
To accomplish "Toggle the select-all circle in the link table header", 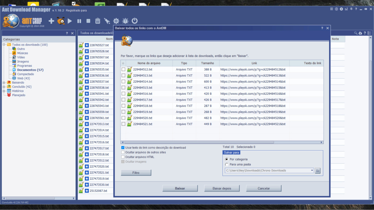I will pyautogui.click(x=123, y=63).
